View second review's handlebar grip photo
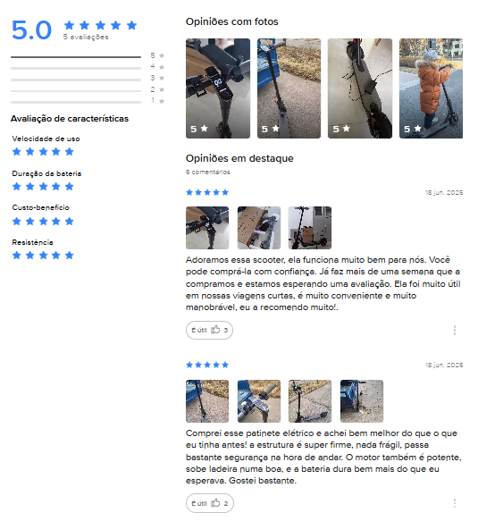The width and height of the screenshot is (478, 521). click(259, 401)
